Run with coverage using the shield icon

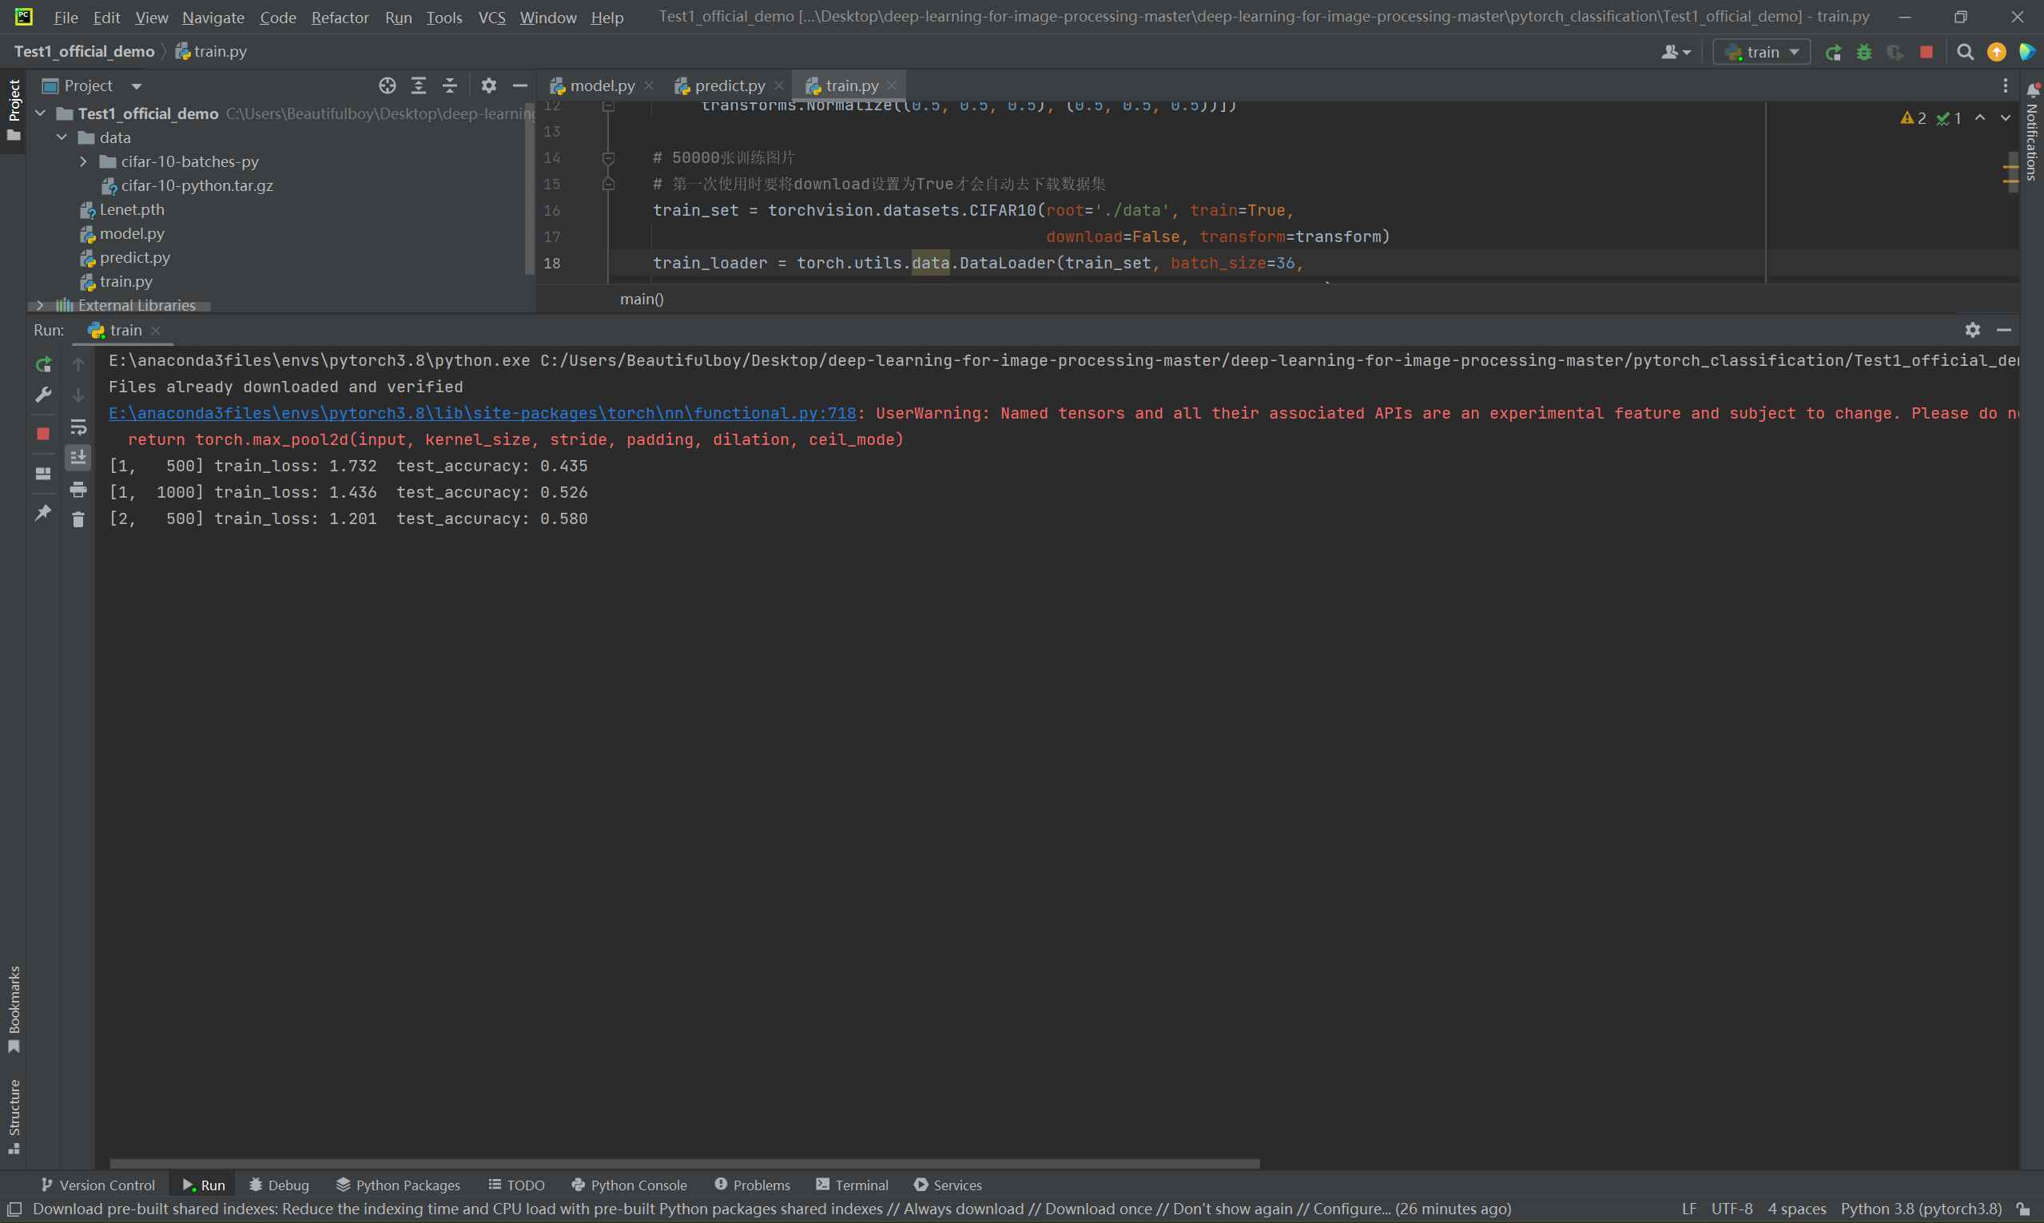tap(1895, 51)
